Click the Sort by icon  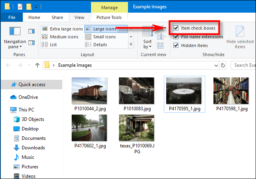click(147, 32)
